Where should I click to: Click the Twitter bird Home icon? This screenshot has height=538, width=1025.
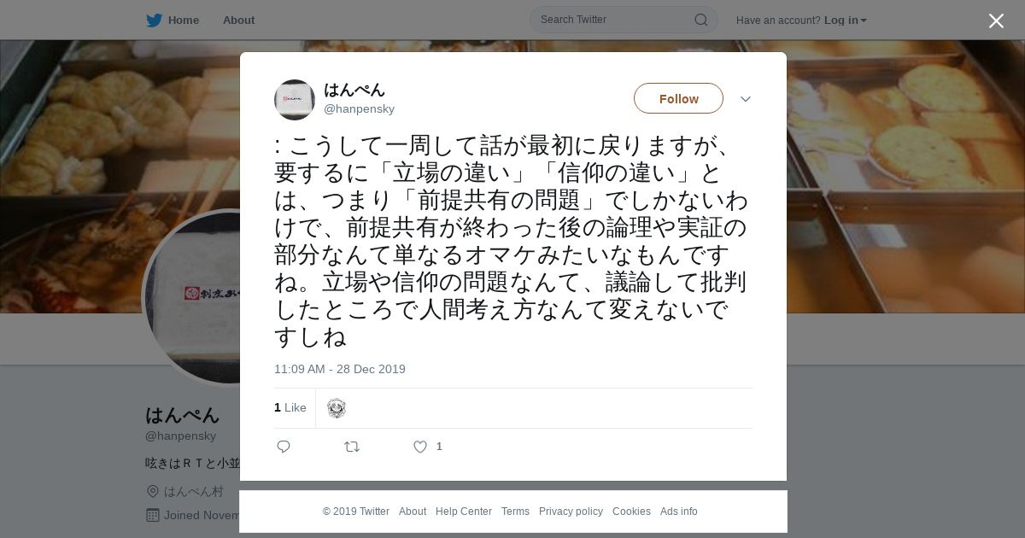click(154, 20)
